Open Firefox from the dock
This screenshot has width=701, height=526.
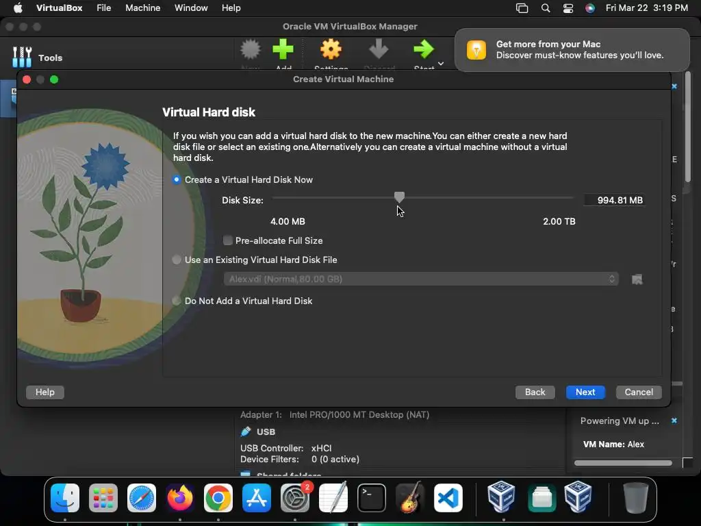pyautogui.click(x=180, y=498)
